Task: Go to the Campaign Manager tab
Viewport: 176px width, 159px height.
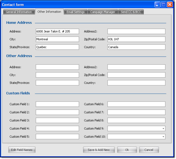Action: coord(103,12)
